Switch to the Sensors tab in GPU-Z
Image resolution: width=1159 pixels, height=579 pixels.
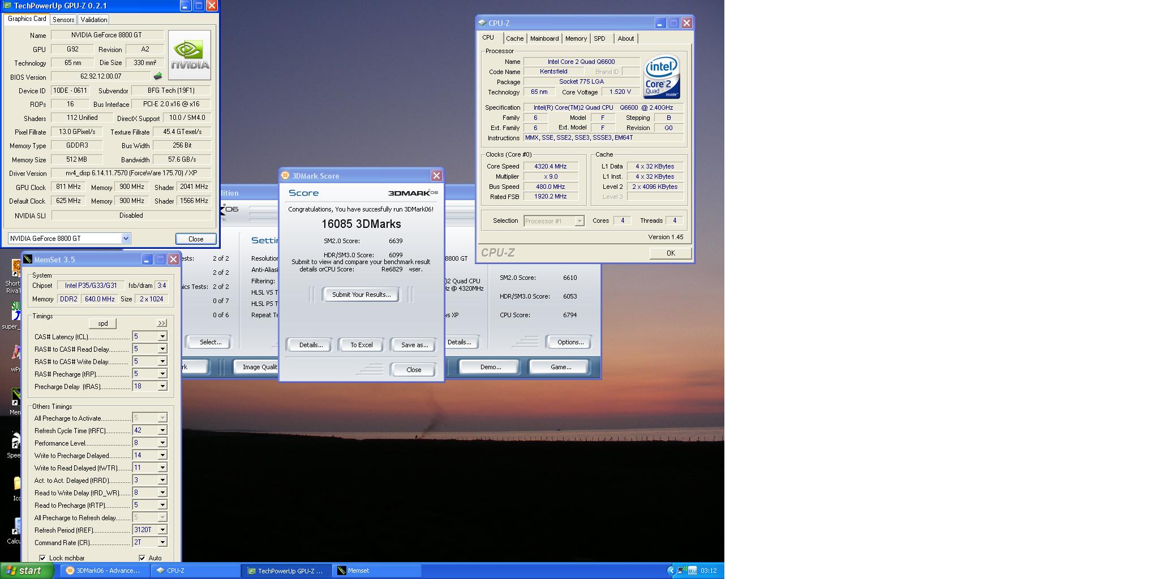point(63,19)
